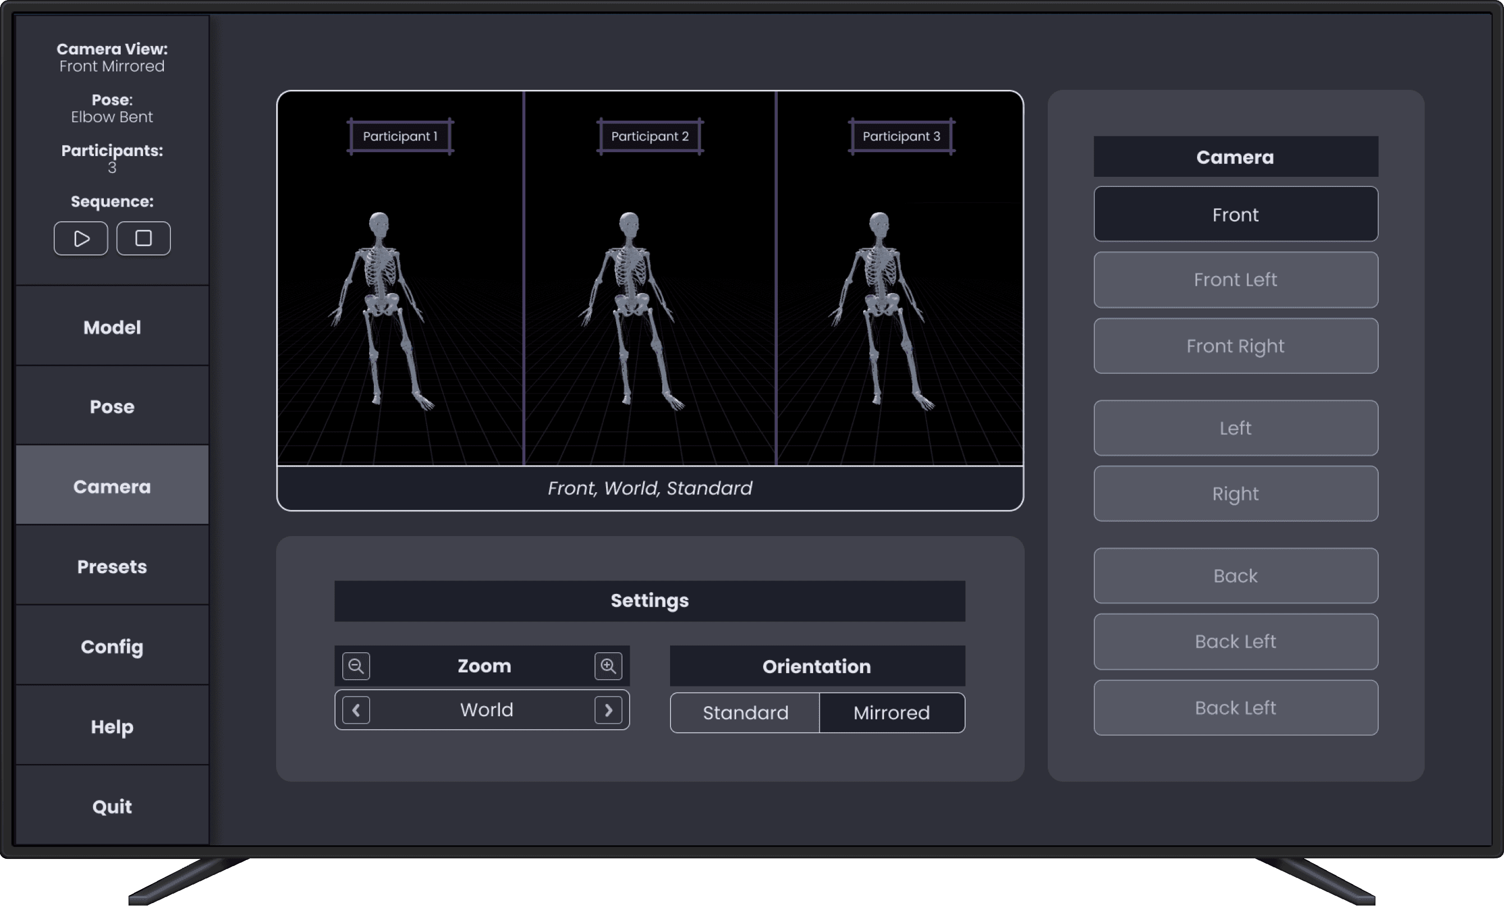Go to the Presets section

coord(112,566)
